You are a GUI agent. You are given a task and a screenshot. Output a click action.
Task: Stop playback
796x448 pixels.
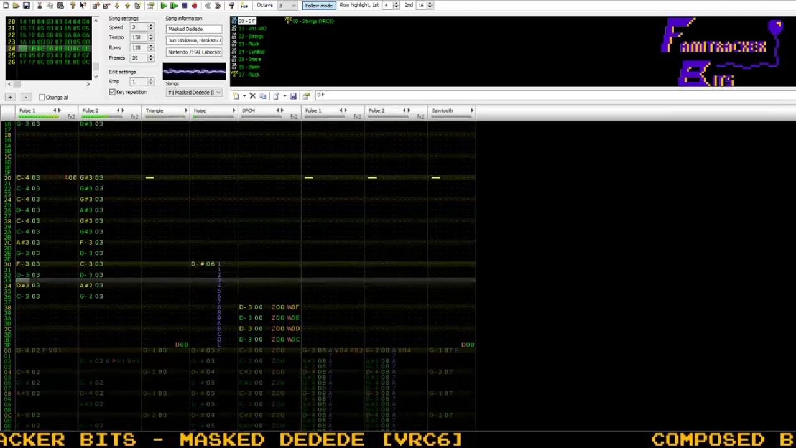pos(184,6)
